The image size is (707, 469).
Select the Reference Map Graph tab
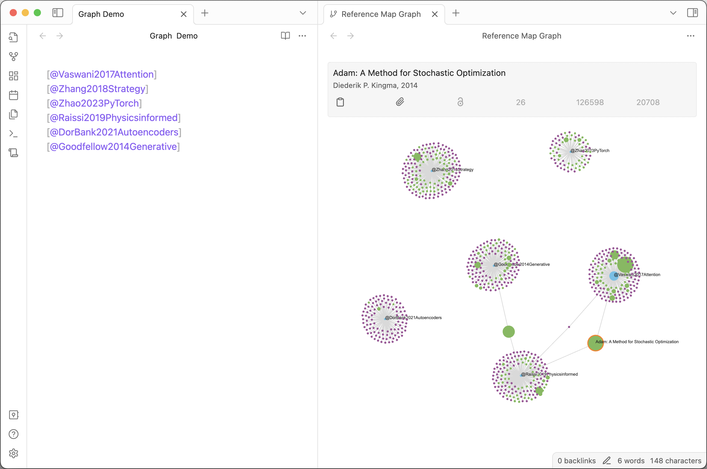point(381,14)
